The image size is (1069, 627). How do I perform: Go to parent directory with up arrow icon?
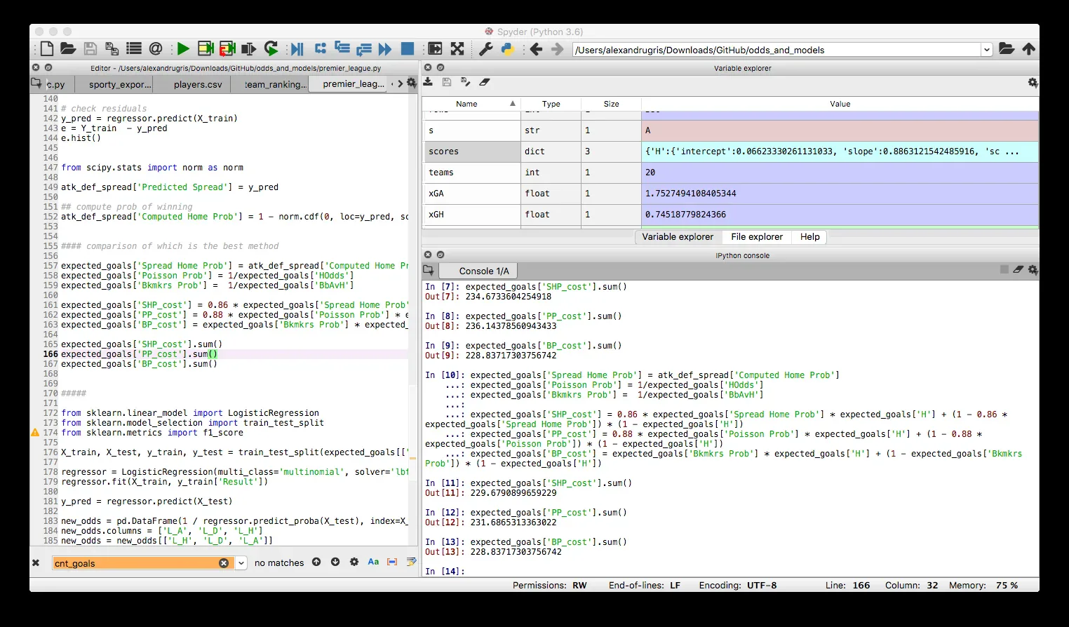(1029, 49)
